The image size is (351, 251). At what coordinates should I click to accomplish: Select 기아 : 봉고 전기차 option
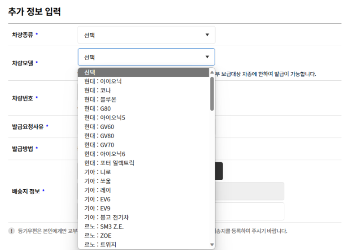[143, 217]
